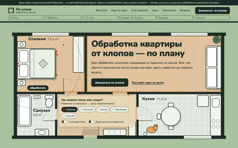Click the Кухня 11,0 м² room label
Viewport: 238px width, 148px height.
(155, 99)
